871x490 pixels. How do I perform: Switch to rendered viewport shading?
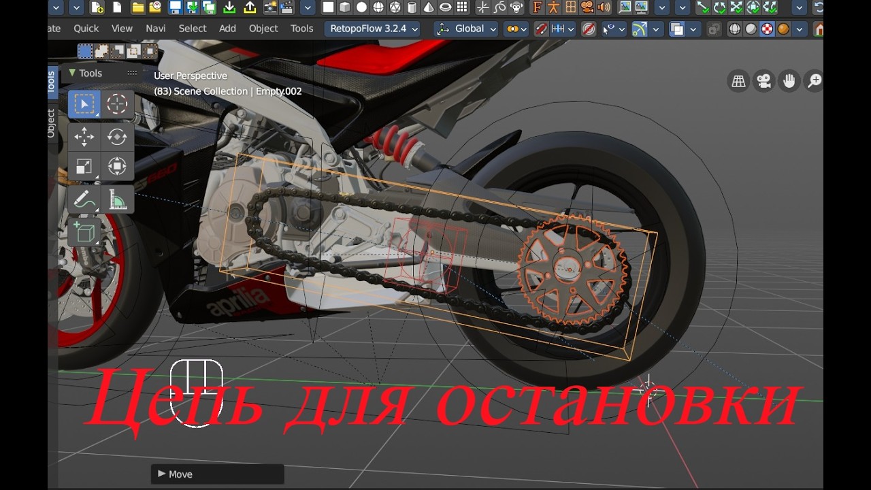783,29
